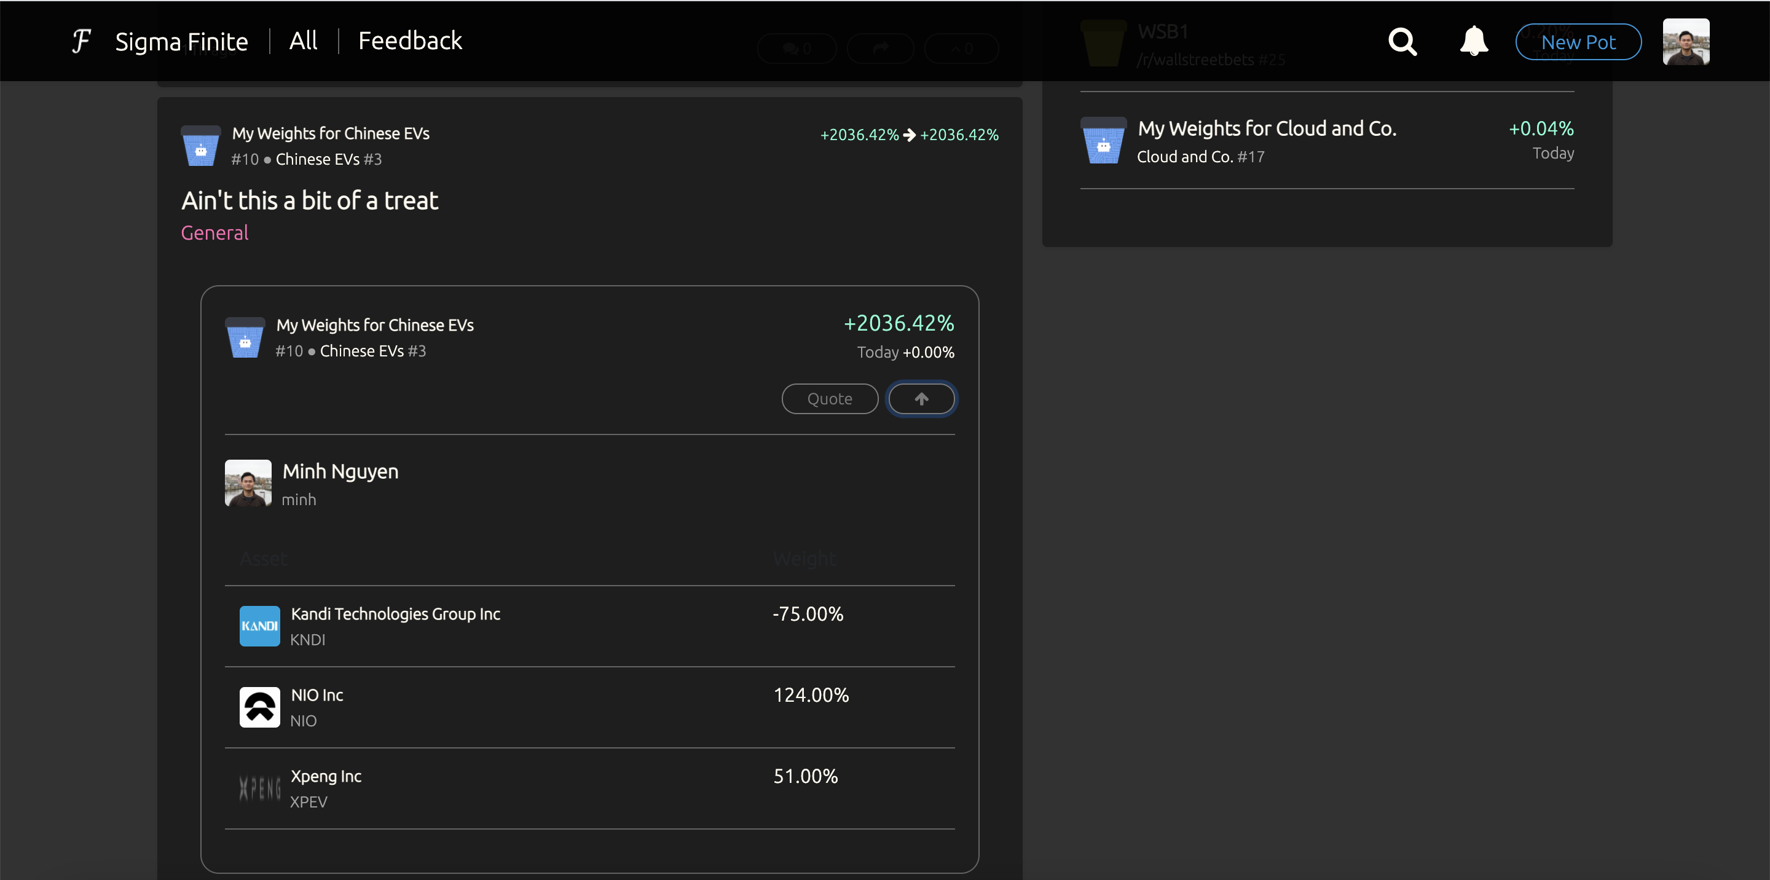Open Chinese EVs link in post header
The height and width of the screenshot is (880, 1770).
(x=318, y=159)
